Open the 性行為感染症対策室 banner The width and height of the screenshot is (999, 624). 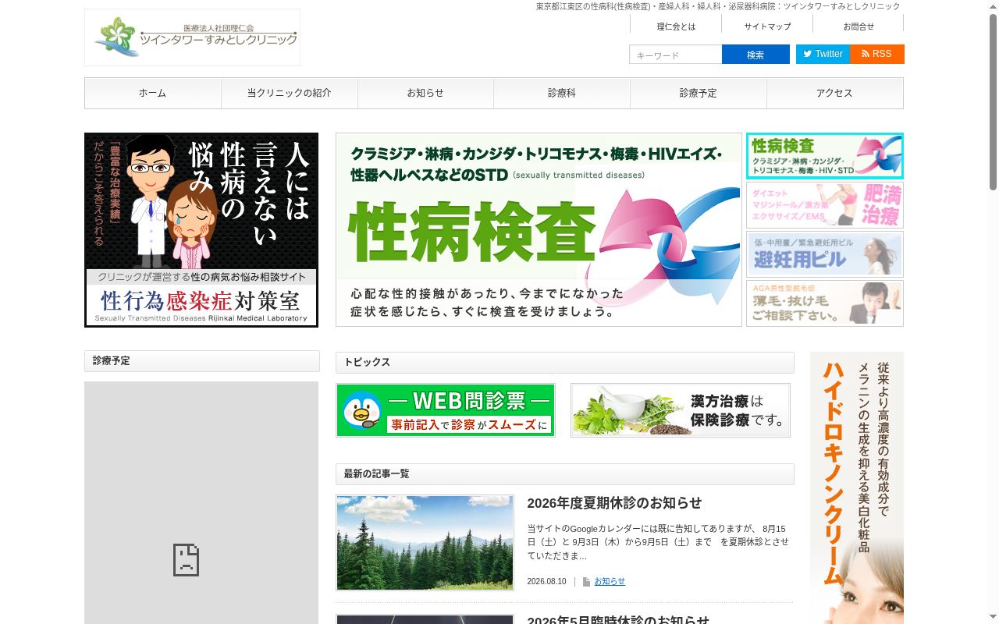pyautogui.click(x=201, y=230)
